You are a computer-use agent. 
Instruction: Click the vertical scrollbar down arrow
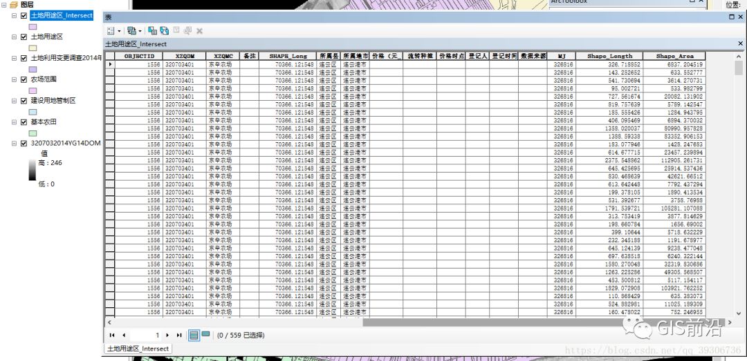[739, 313]
